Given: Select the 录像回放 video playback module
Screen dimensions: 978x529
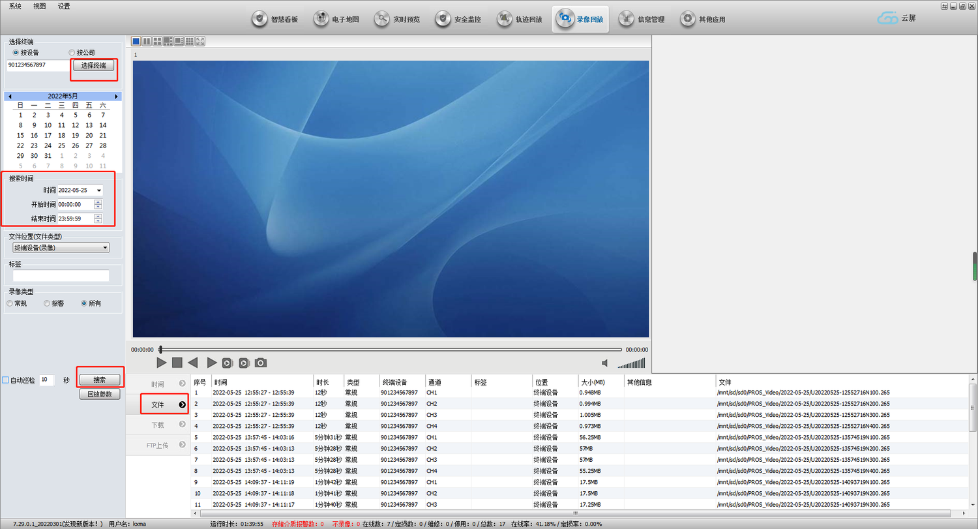Looking at the screenshot, I should 580,19.
